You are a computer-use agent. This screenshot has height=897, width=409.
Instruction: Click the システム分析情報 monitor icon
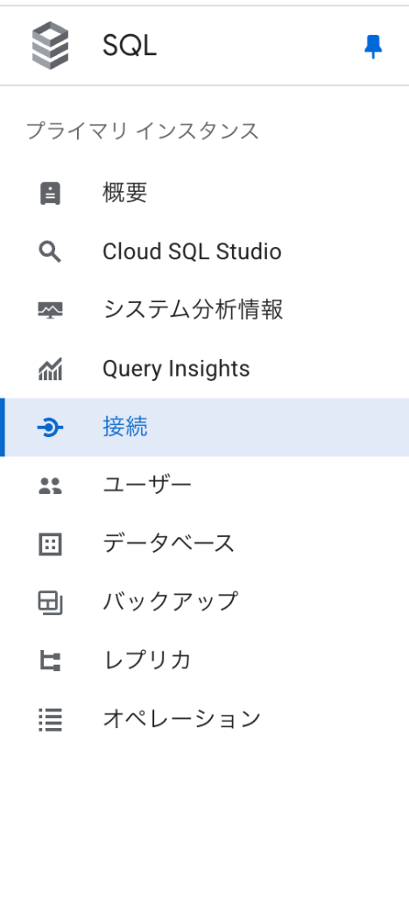(x=50, y=310)
